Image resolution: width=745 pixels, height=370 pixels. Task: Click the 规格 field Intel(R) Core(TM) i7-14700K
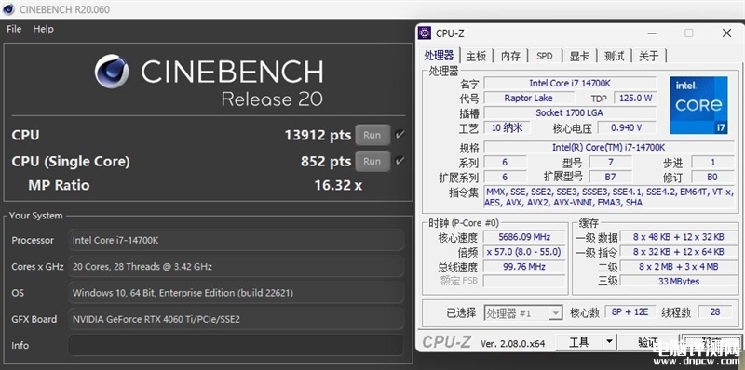(x=609, y=148)
